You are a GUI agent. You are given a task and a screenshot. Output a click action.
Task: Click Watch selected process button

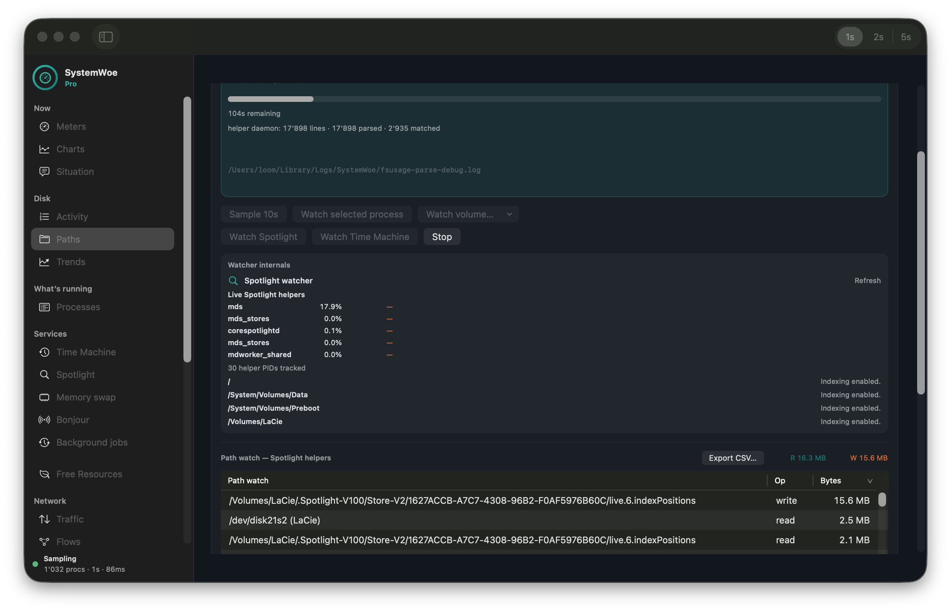[352, 214]
